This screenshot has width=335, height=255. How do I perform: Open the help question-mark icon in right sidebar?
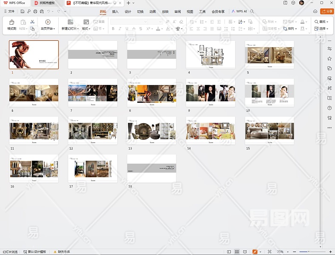[329, 108]
